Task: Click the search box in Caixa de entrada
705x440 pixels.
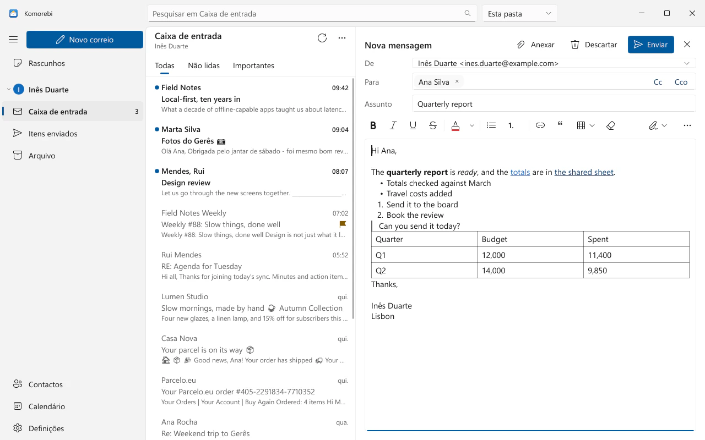Action: [312, 14]
